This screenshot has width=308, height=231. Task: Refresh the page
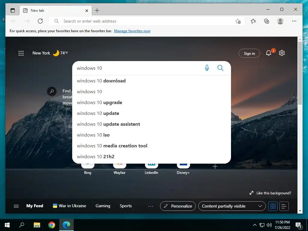pyautogui.click(x=40, y=21)
